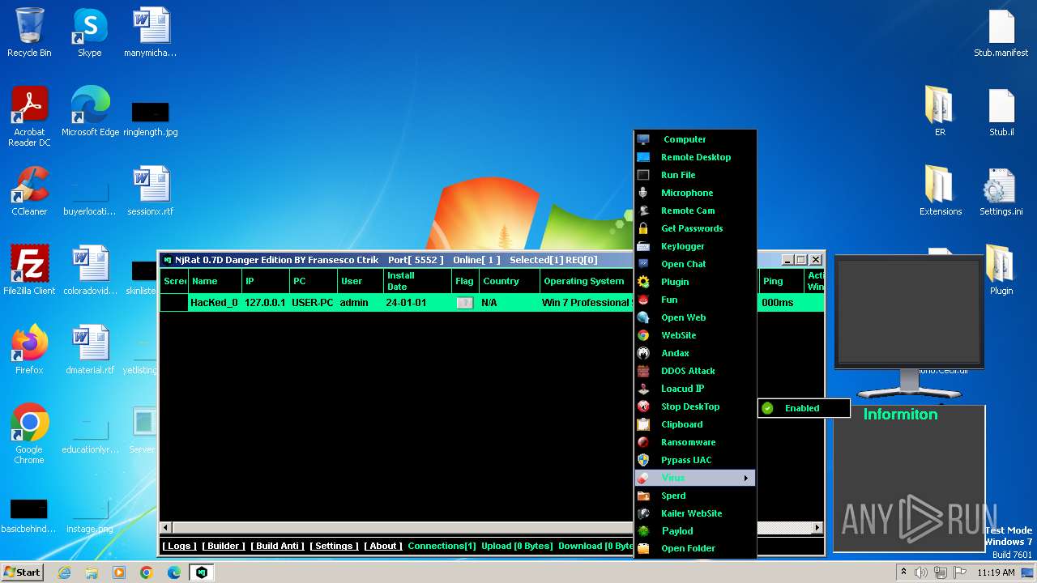Click the USER-PC cell
The width and height of the screenshot is (1037, 583).
coord(313,303)
